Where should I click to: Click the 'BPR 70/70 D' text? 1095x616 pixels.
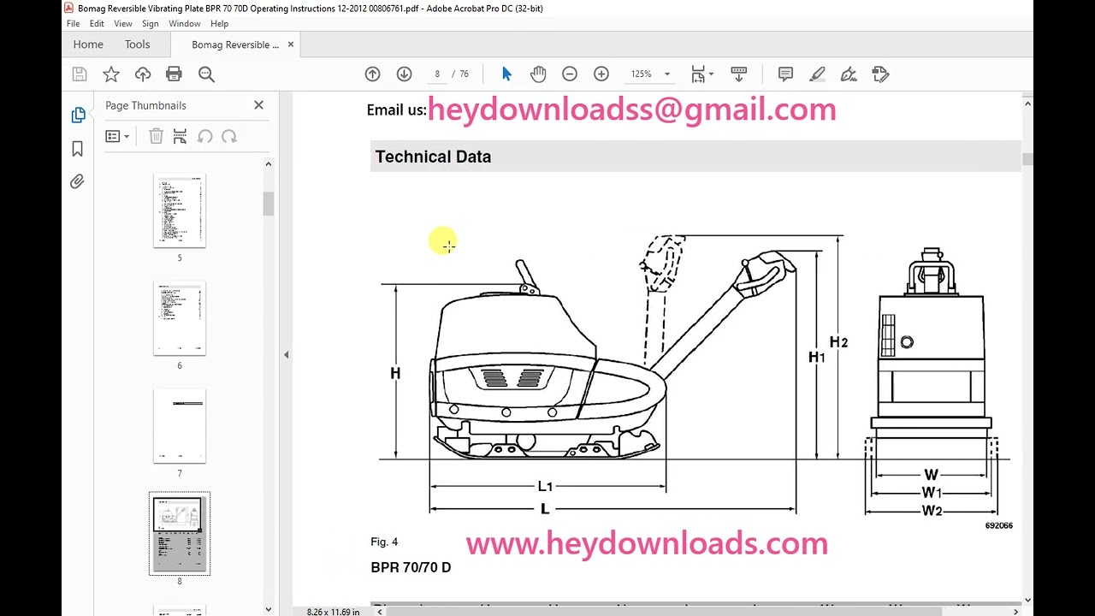(x=411, y=567)
